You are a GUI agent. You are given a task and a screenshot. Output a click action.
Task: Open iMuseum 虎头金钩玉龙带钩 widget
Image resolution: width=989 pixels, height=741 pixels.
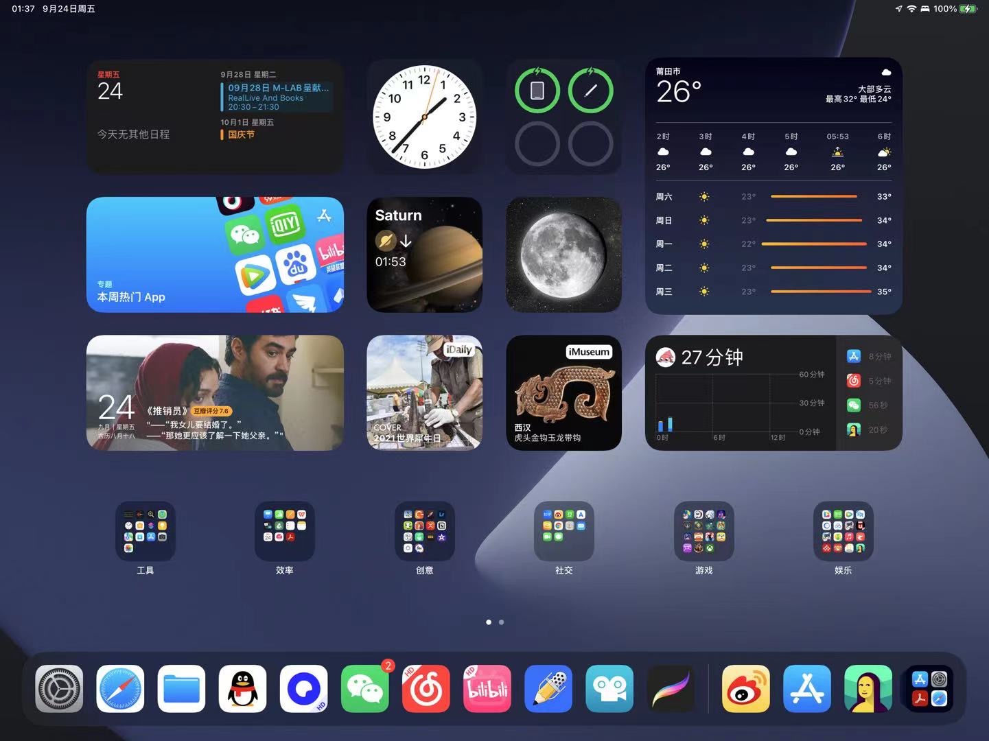click(x=564, y=392)
